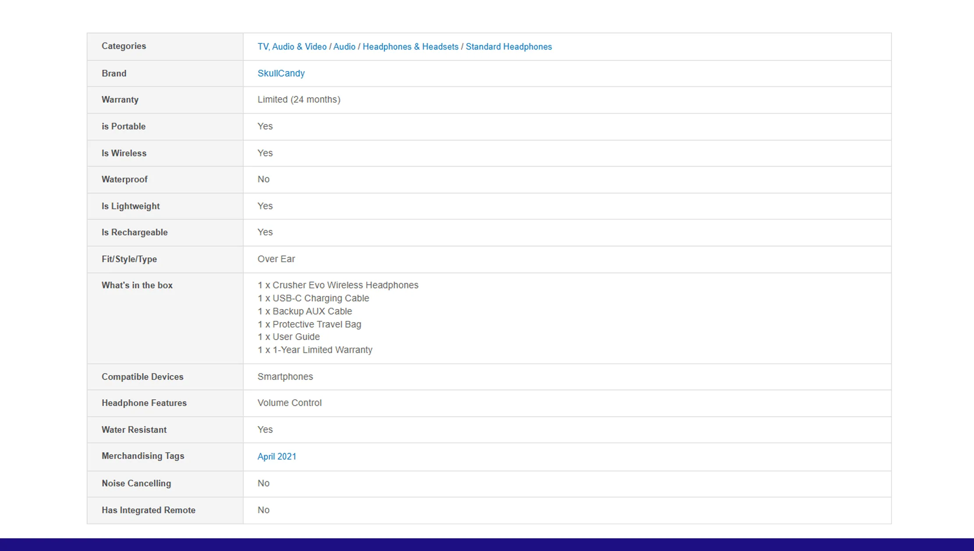Select the Brand row label
Viewport: 974px width, 551px height.
click(x=114, y=73)
